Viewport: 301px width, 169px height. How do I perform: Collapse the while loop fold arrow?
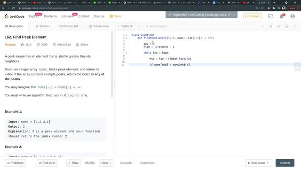pos(127,53)
